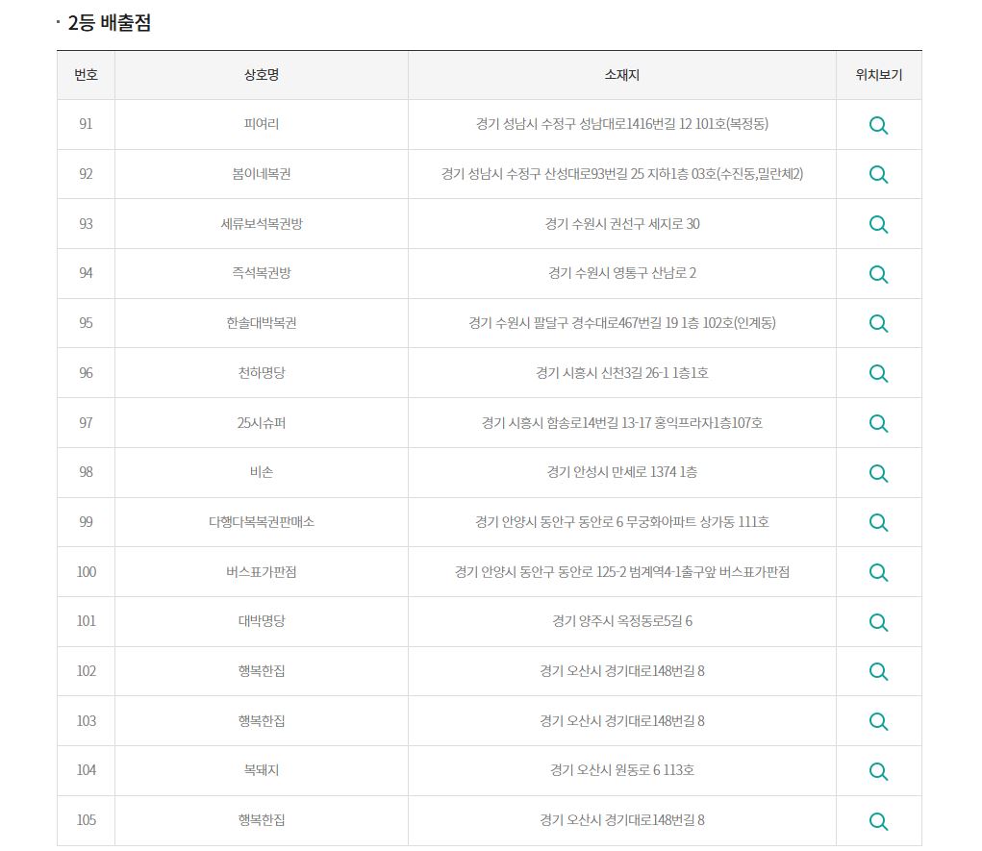
Task: Click address 경기 시흥시 신천3길 26-1 1층1호
Action: [x=622, y=372]
